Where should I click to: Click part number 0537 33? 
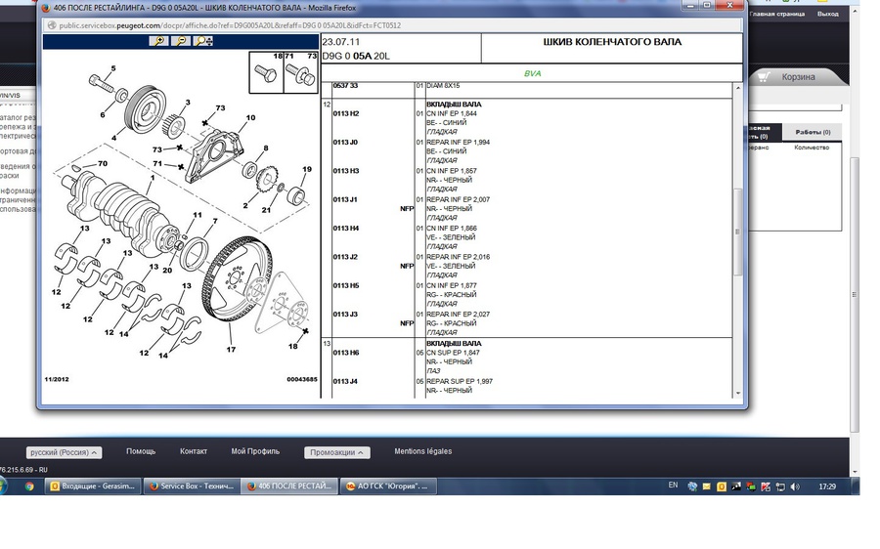345,86
